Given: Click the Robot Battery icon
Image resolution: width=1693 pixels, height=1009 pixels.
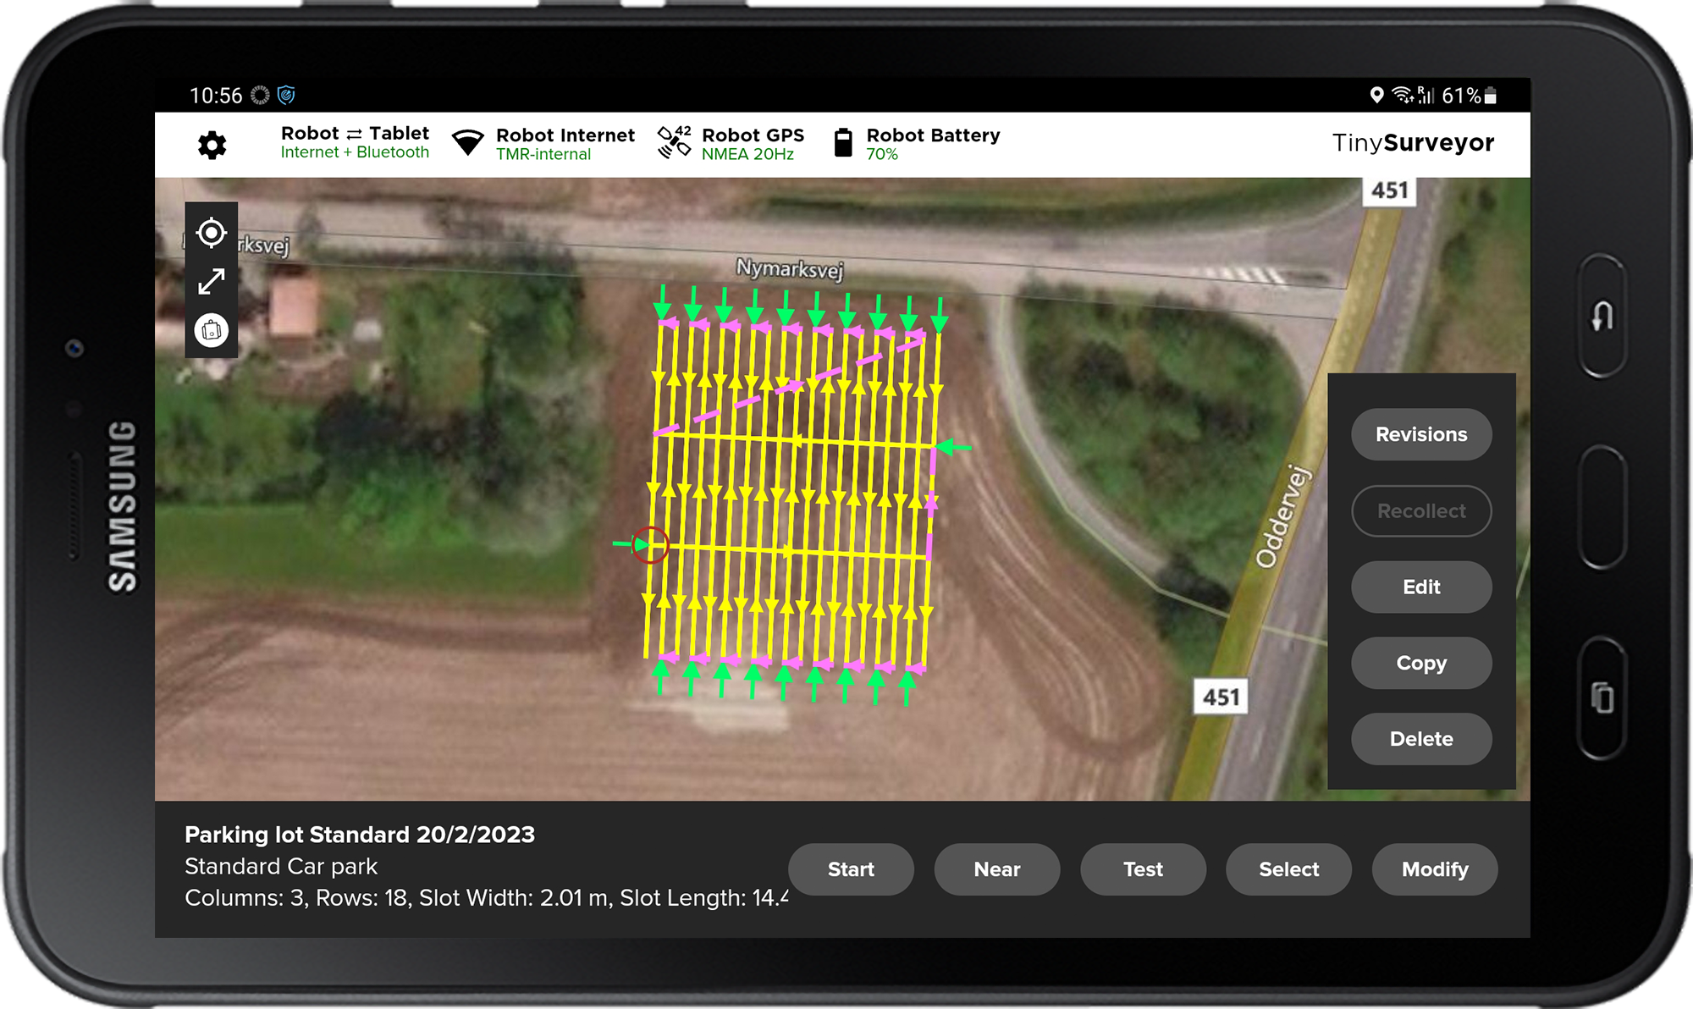Looking at the screenshot, I should tap(842, 143).
